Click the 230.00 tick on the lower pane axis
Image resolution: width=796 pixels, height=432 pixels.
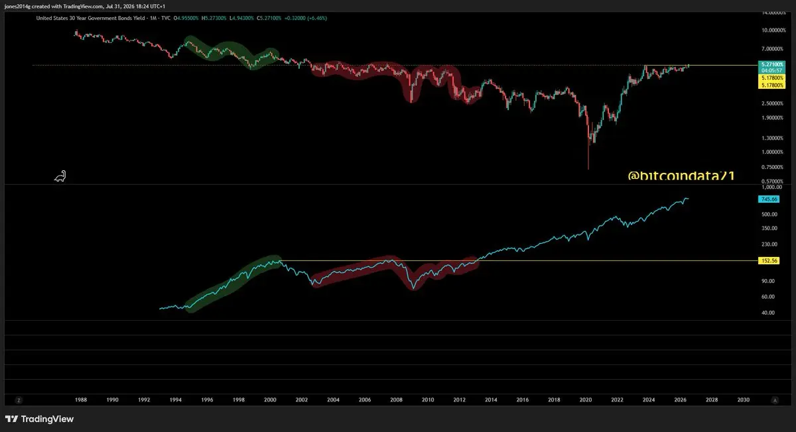(769, 244)
